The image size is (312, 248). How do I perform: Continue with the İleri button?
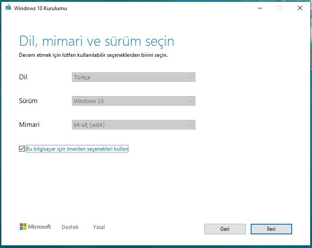coord(271,229)
